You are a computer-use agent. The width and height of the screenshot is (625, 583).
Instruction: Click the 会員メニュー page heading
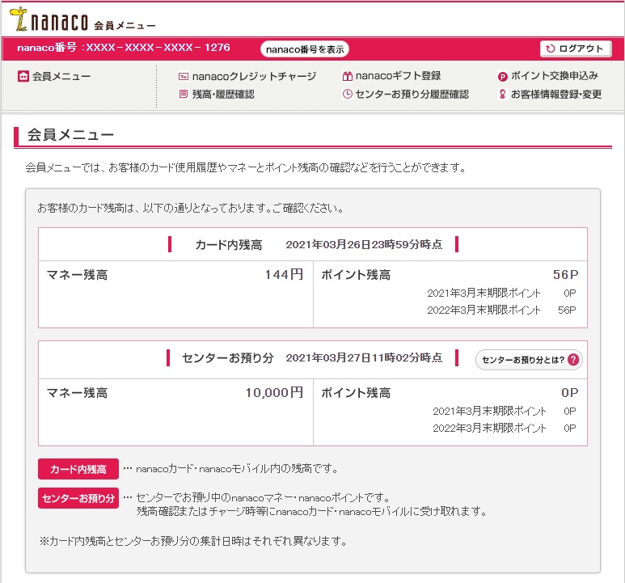pos(70,135)
